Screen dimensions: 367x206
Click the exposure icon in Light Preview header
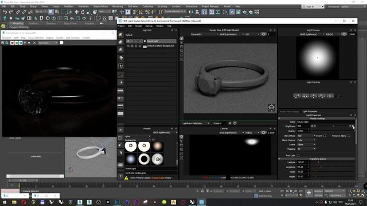344,34
